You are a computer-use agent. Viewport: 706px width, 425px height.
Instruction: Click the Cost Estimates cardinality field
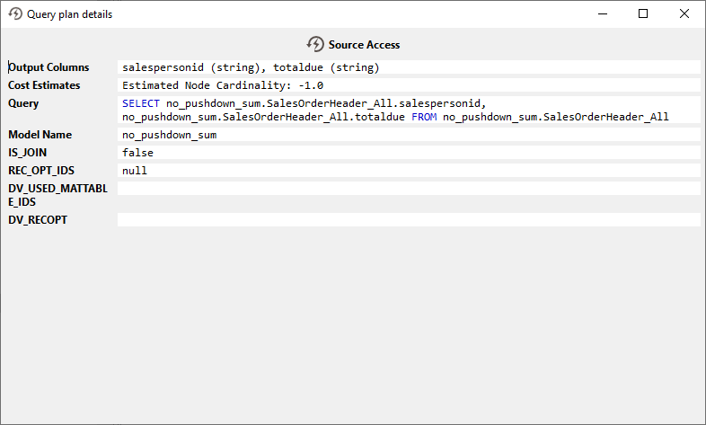(408, 85)
